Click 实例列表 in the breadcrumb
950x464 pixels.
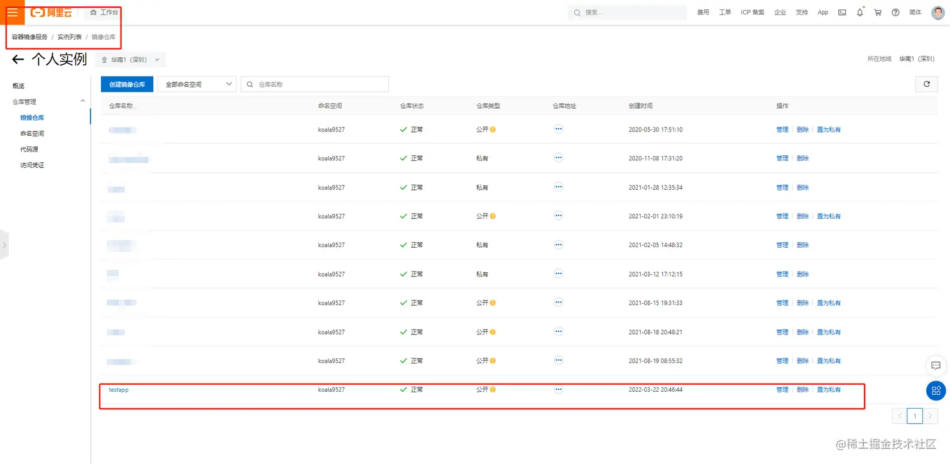pyautogui.click(x=70, y=37)
